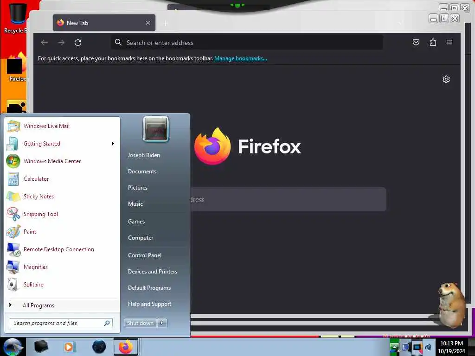Viewport: 475px width, 356px height.
Task: Open Save to Pocket icon
Action: [416, 42]
